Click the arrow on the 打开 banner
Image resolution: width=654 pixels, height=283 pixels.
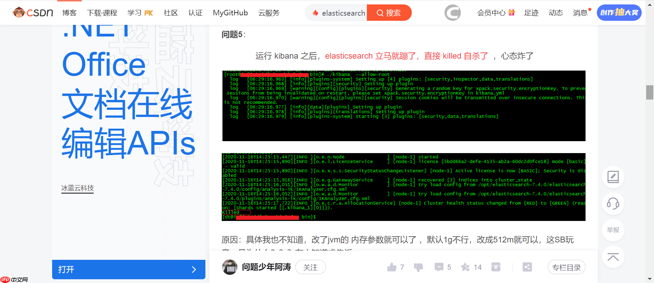tap(194, 270)
